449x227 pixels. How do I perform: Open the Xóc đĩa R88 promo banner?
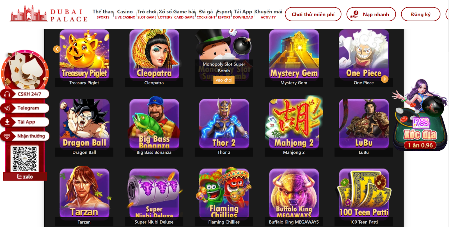pyautogui.click(x=420, y=115)
